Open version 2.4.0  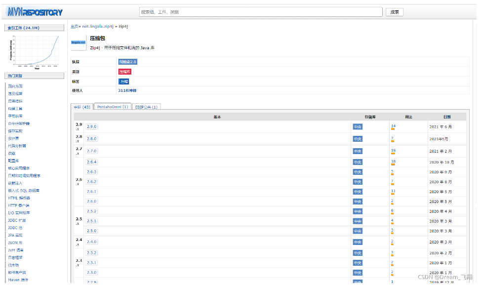(91, 242)
